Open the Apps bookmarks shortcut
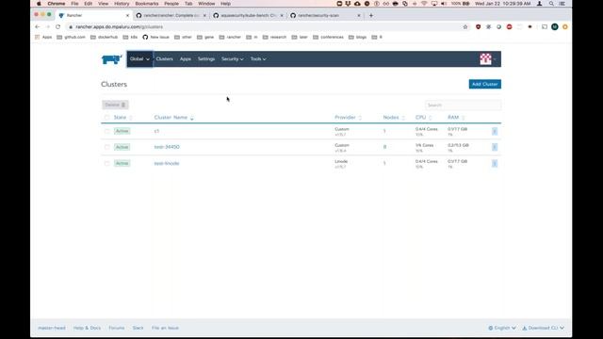 (43, 38)
